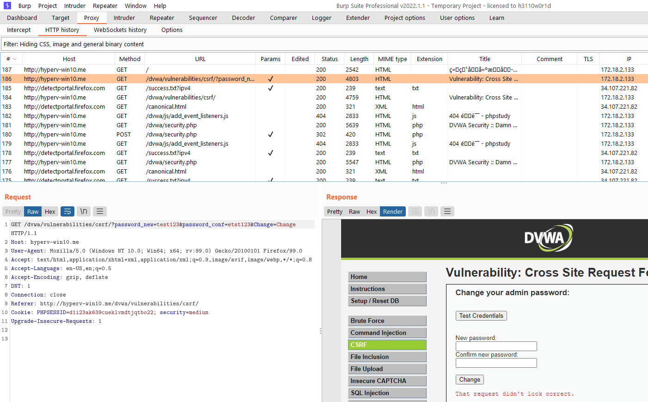The width and height of the screenshot is (648, 402).
Task: Select Hex view in Response pane
Action: pyautogui.click(x=372, y=211)
